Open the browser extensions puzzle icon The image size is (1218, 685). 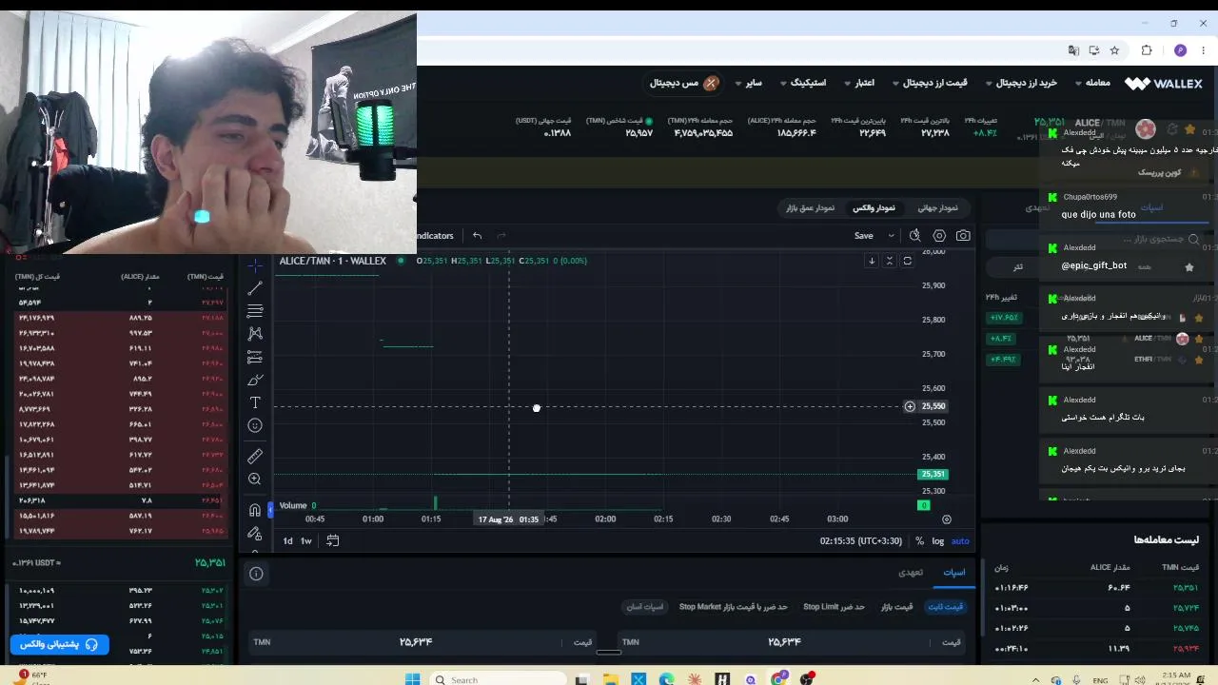(1147, 50)
